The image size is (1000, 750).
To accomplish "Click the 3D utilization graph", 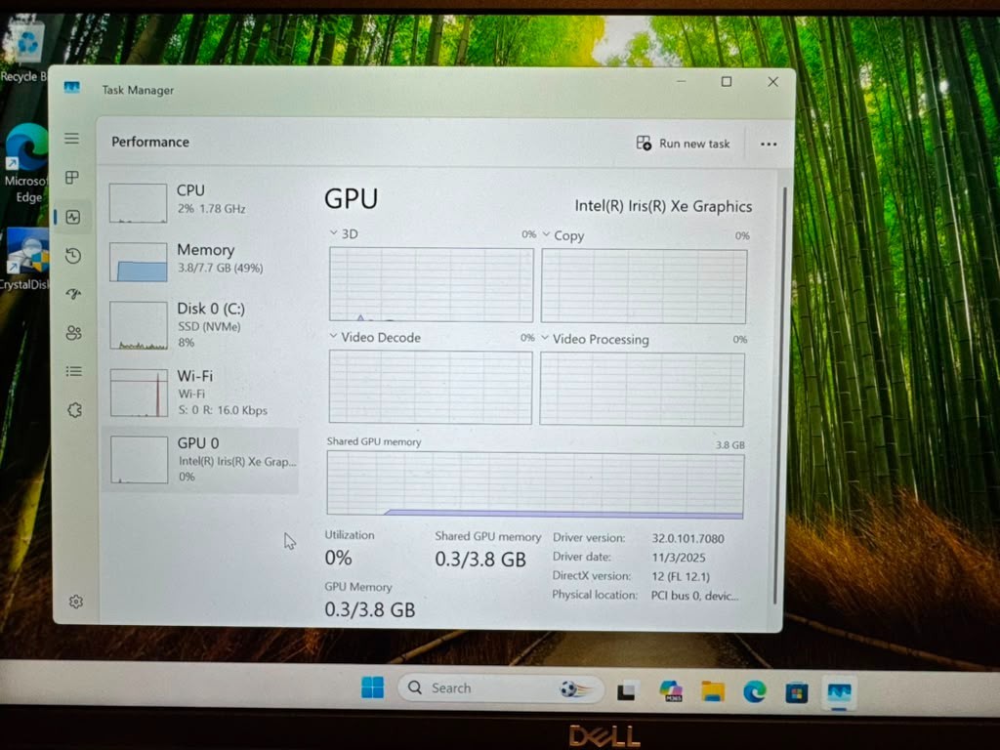I will pos(431,284).
